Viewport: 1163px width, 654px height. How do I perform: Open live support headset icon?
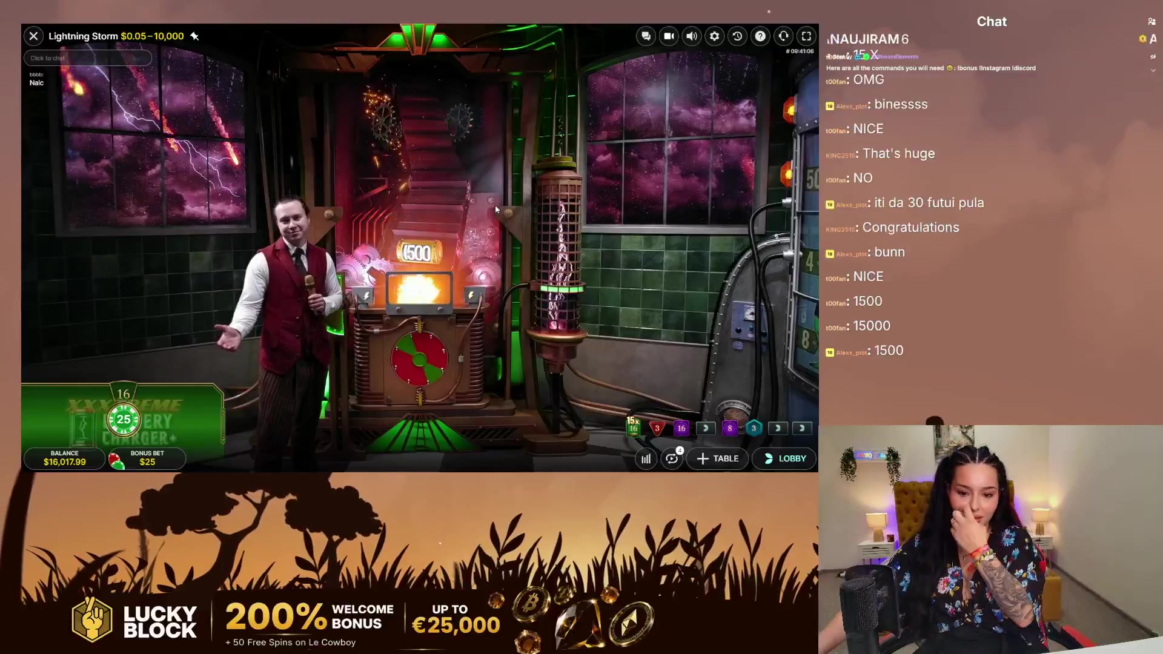pyautogui.click(x=783, y=36)
